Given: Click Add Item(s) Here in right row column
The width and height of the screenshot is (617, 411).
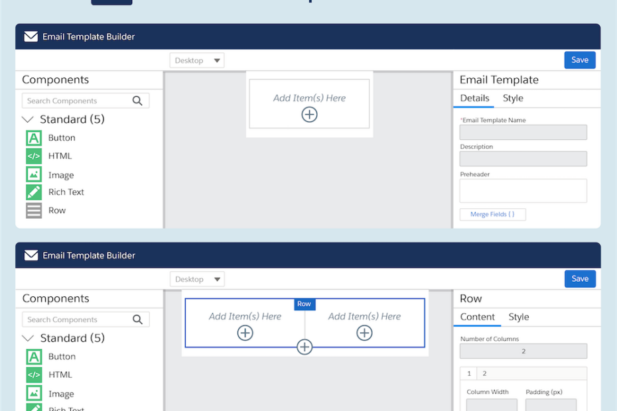Looking at the screenshot, I should click(x=364, y=316).
